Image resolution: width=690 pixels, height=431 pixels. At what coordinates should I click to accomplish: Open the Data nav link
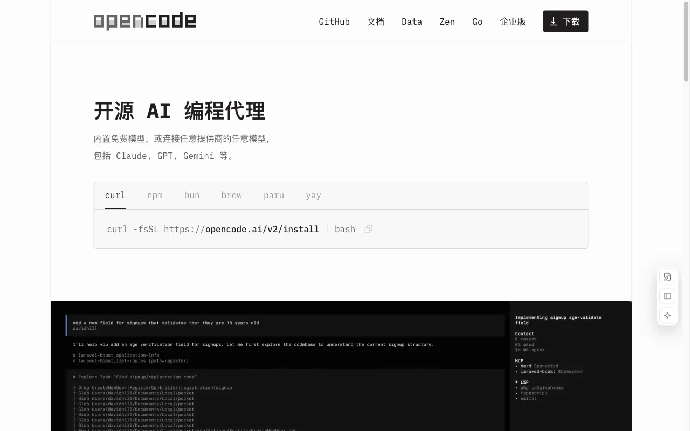click(412, 22)
